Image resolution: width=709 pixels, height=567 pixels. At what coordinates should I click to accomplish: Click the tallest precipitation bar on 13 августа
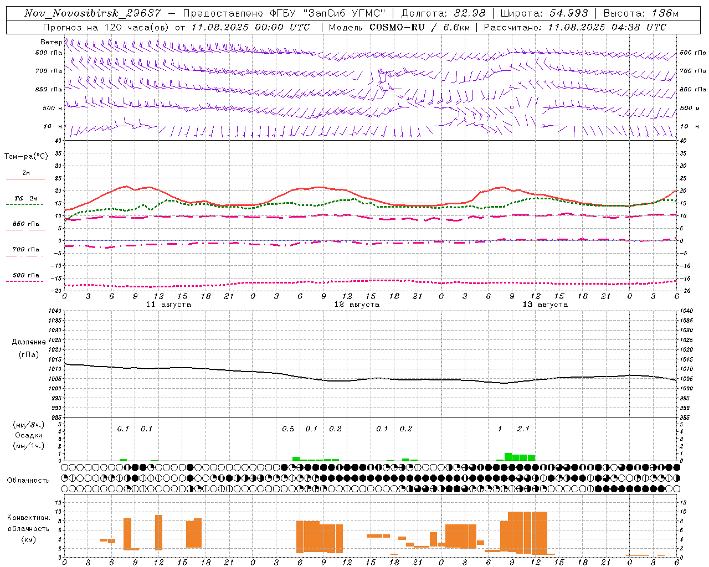(x=508, y=457)
